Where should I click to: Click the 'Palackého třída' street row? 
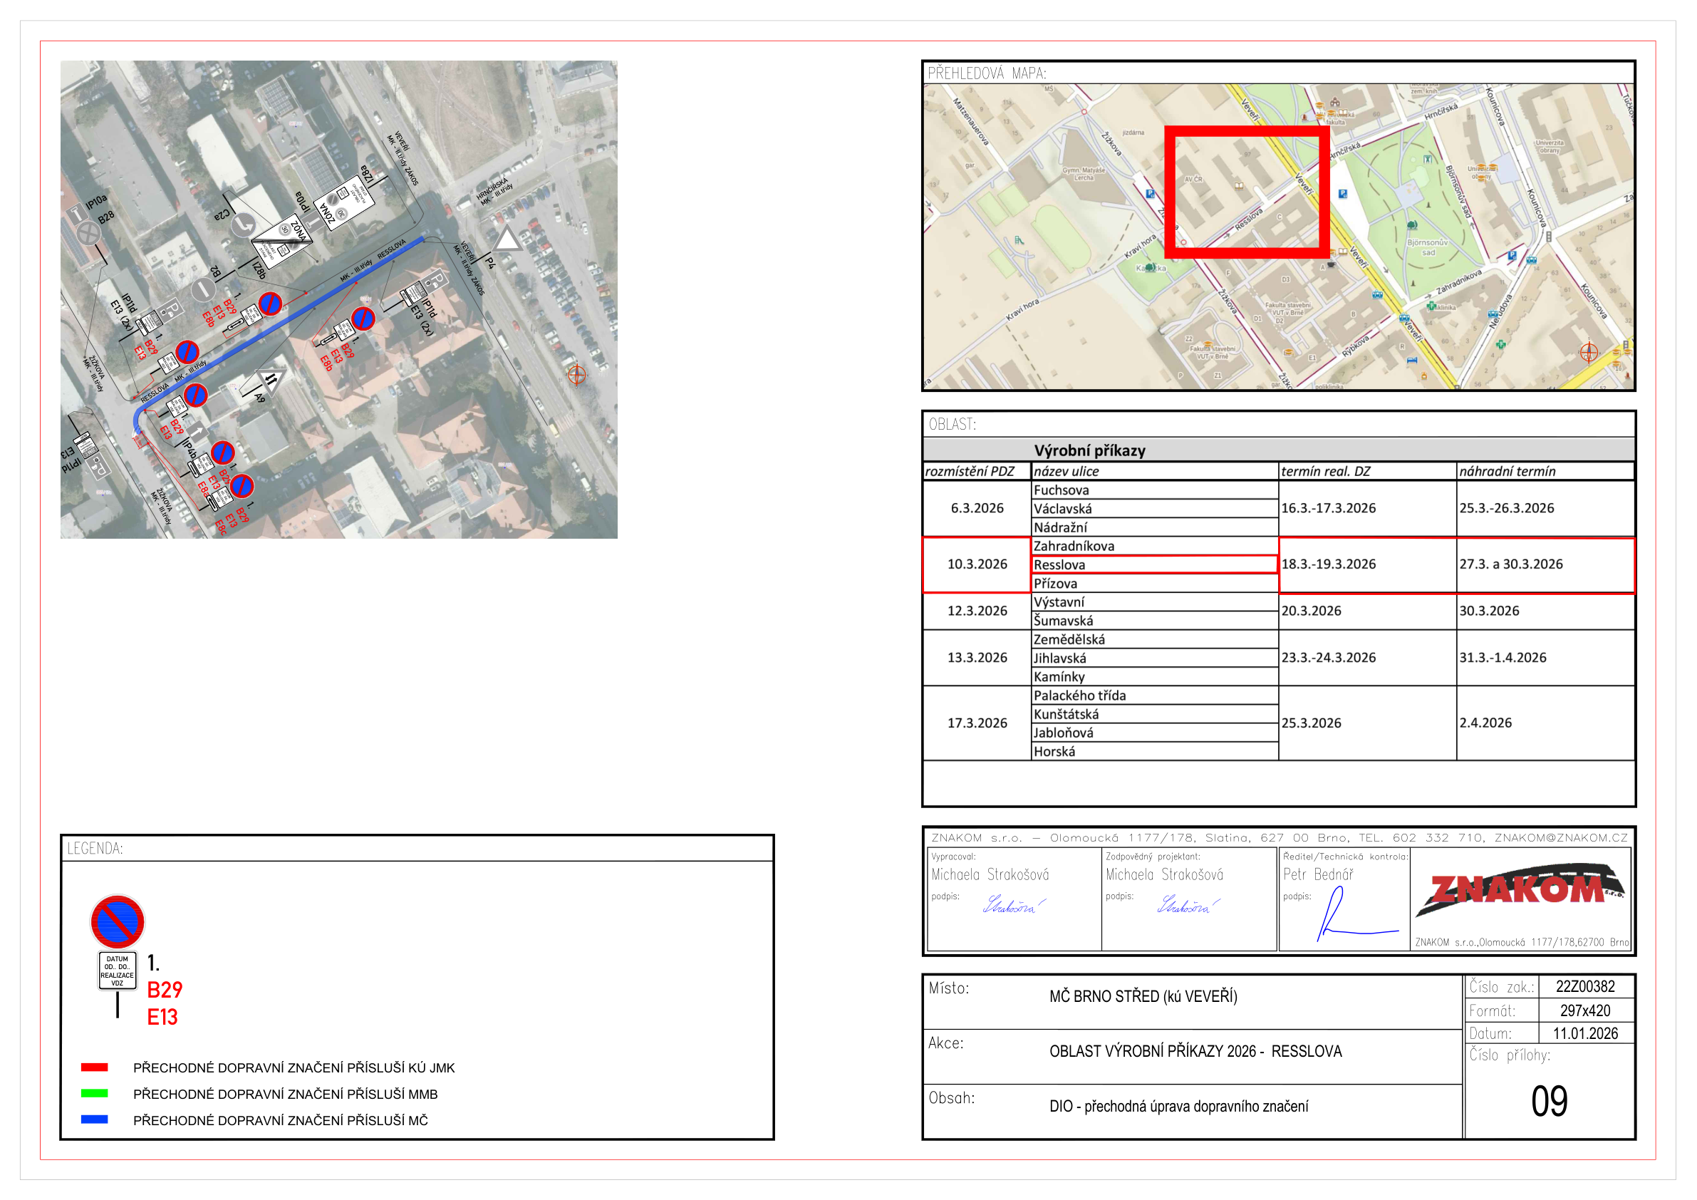pos(1156,695)
